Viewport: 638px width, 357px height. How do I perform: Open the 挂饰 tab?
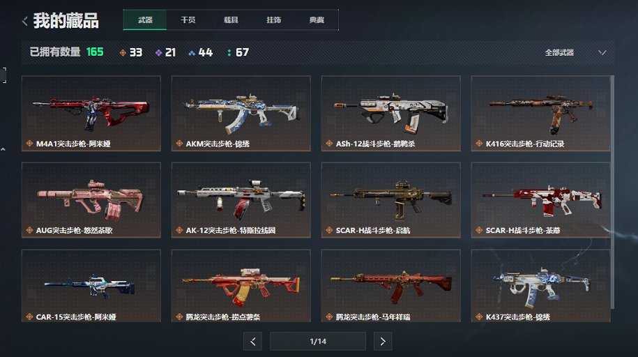[x=273, y=20]
